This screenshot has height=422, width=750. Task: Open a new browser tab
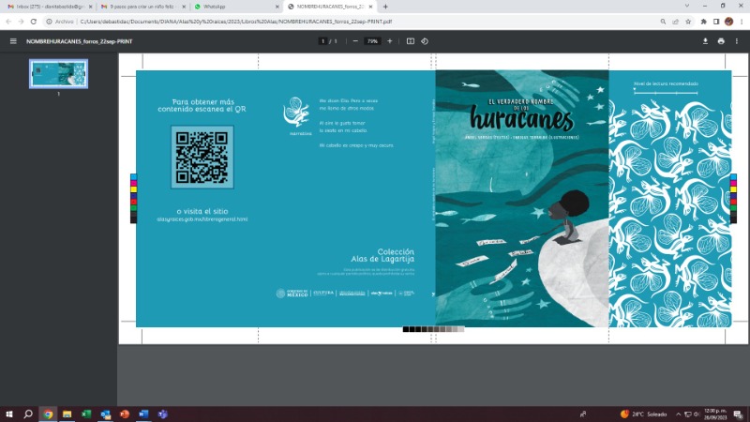click(385, 6)
